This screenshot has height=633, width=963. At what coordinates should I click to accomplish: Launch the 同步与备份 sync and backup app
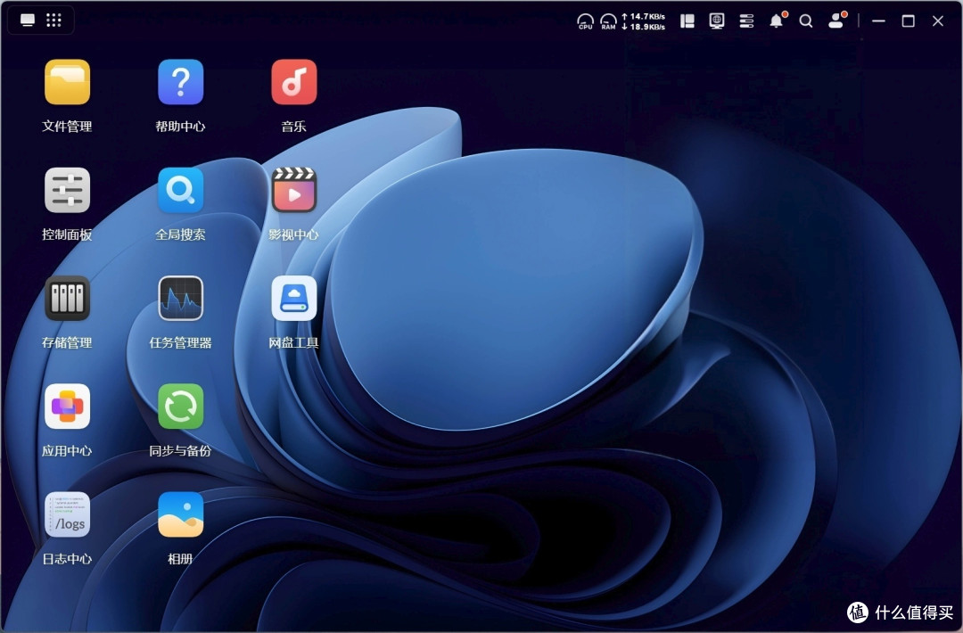[180, 407]
